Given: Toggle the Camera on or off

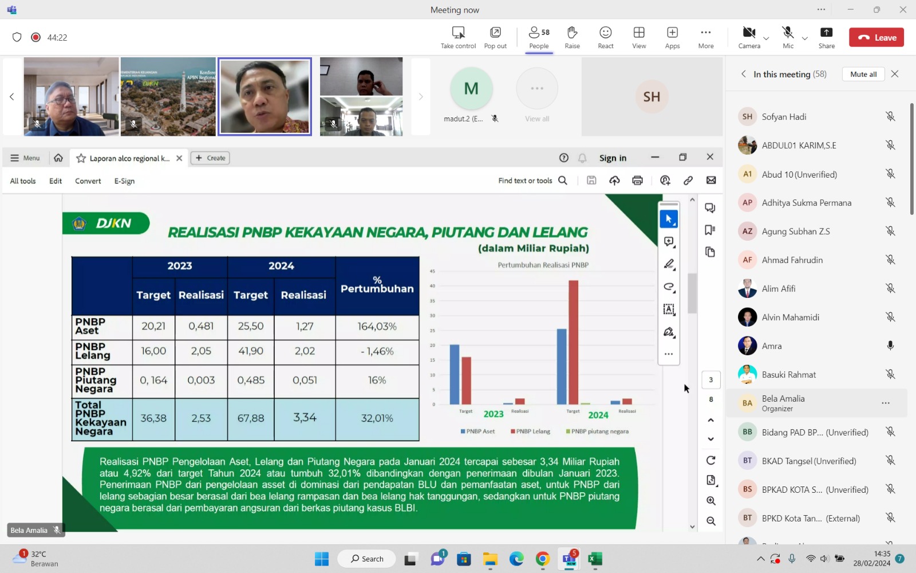Looking at the screenshot, I should point(749,33).
